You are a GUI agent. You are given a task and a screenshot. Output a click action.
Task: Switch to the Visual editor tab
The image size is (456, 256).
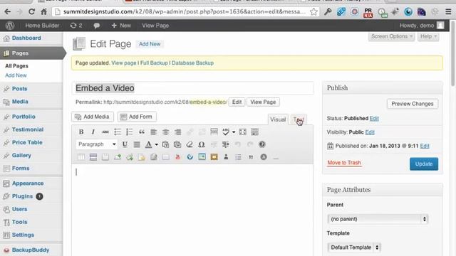pyautogui.click(x=278, y=119)
